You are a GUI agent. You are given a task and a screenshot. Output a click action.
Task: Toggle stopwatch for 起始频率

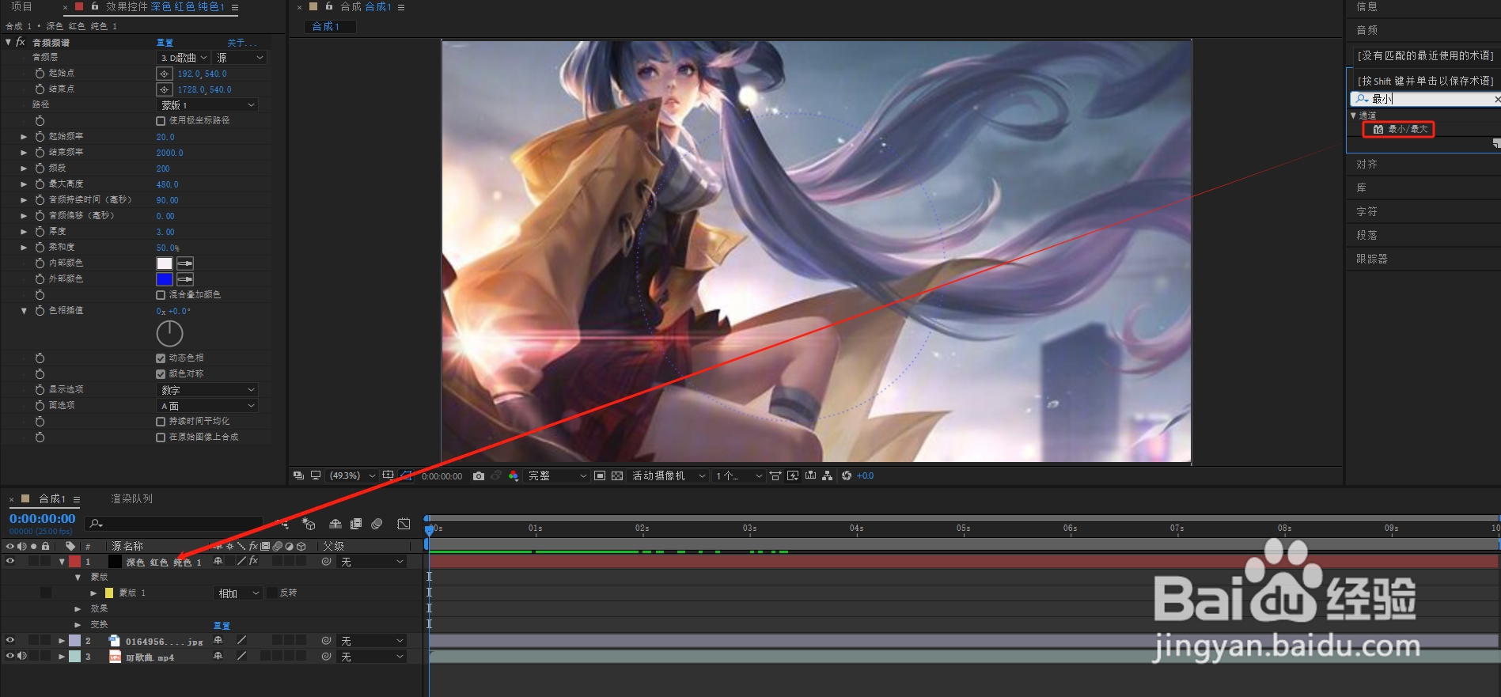pyautogui.click(x=40, y=136)
